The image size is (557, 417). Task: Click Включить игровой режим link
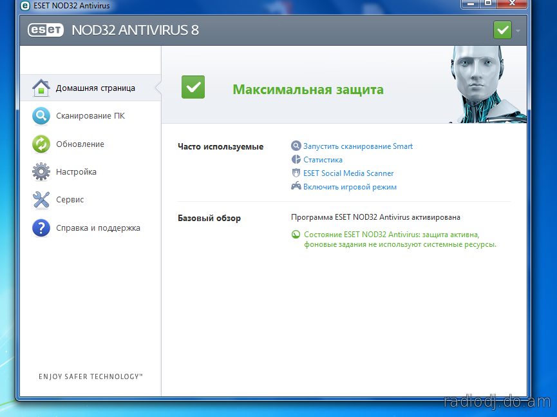click(350, 187)
